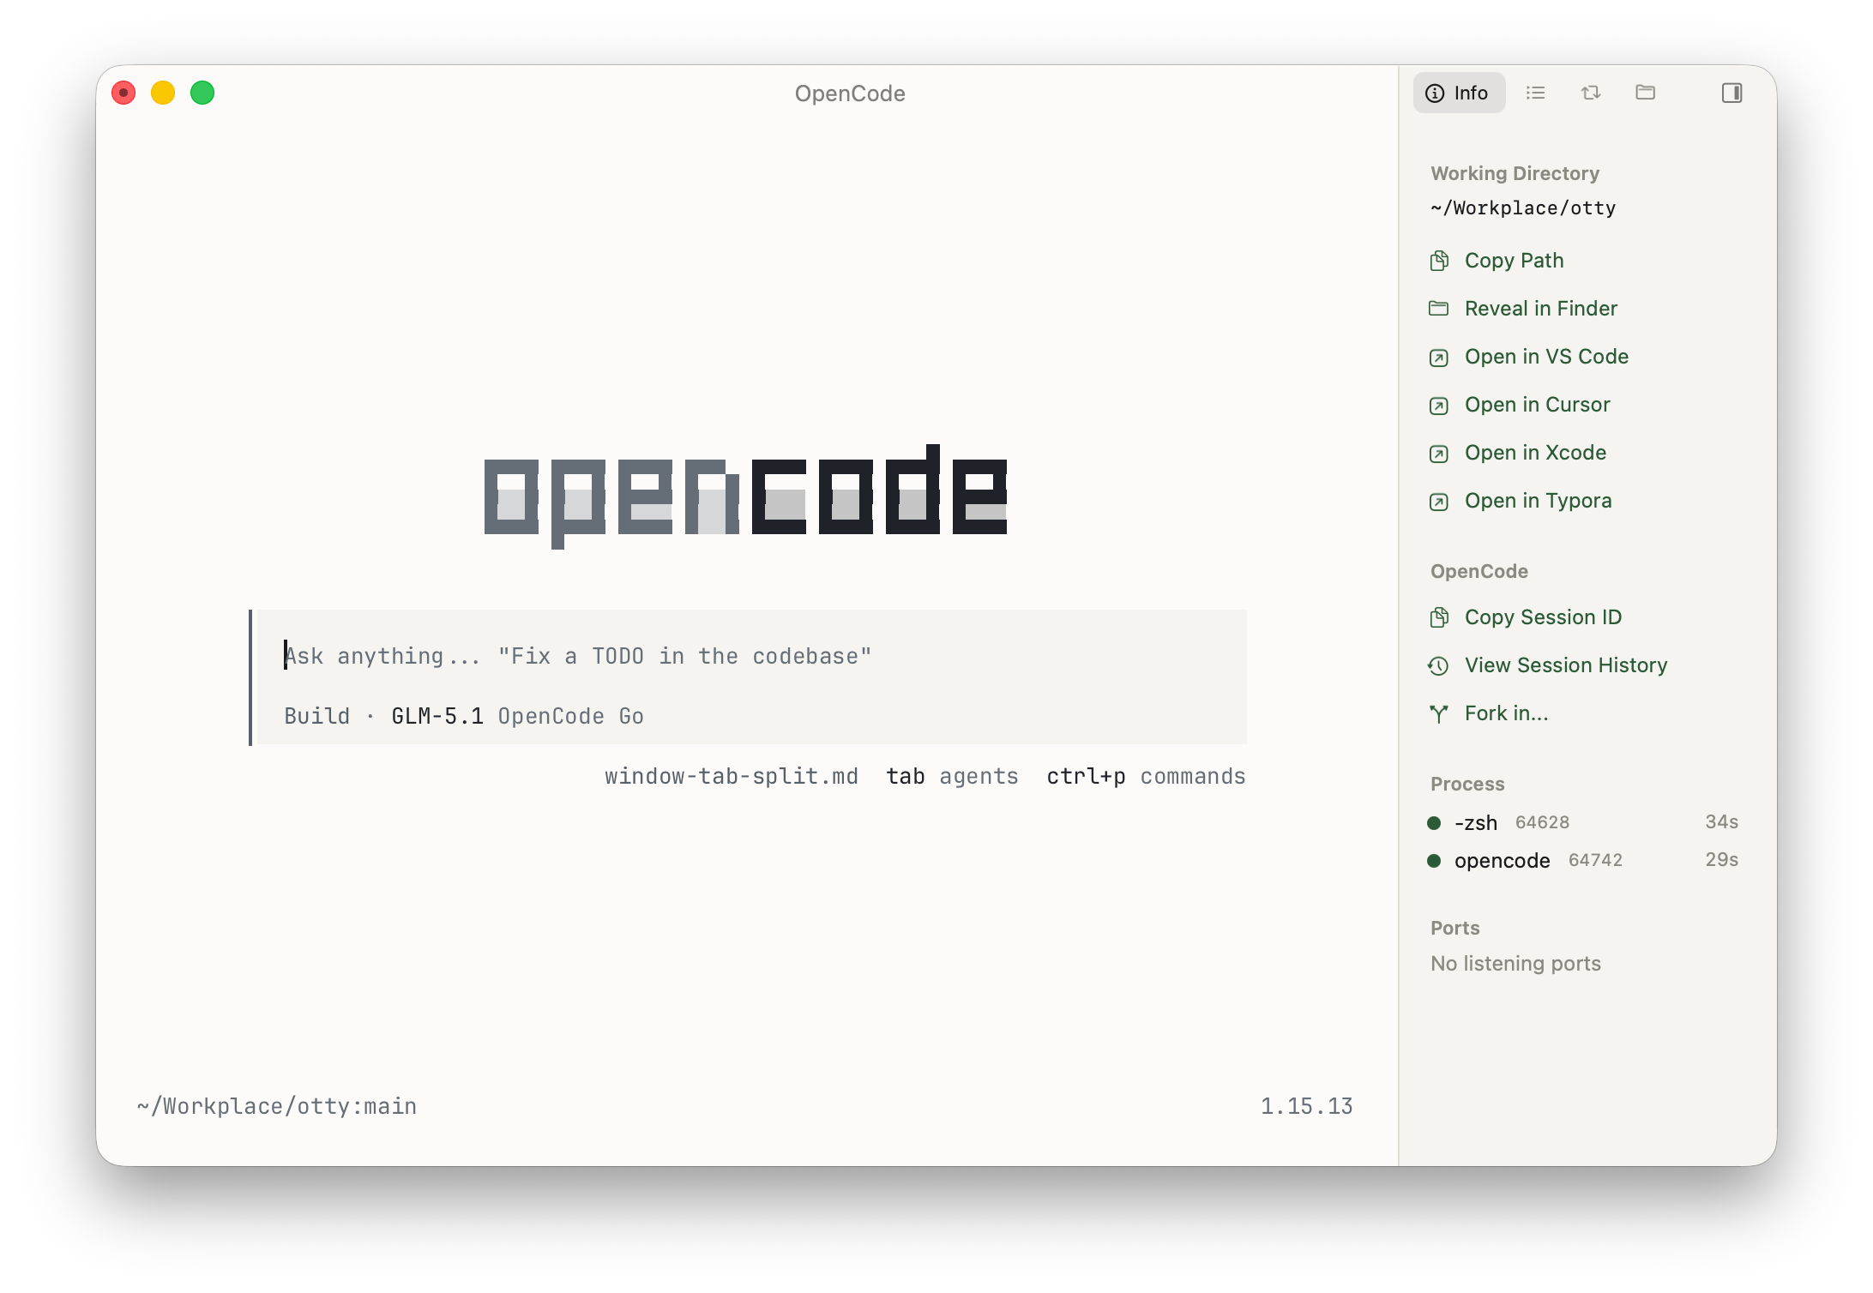The image size is (1873, 1293).
Task: Select the -zsh process row
Action: coord(1582,823)
